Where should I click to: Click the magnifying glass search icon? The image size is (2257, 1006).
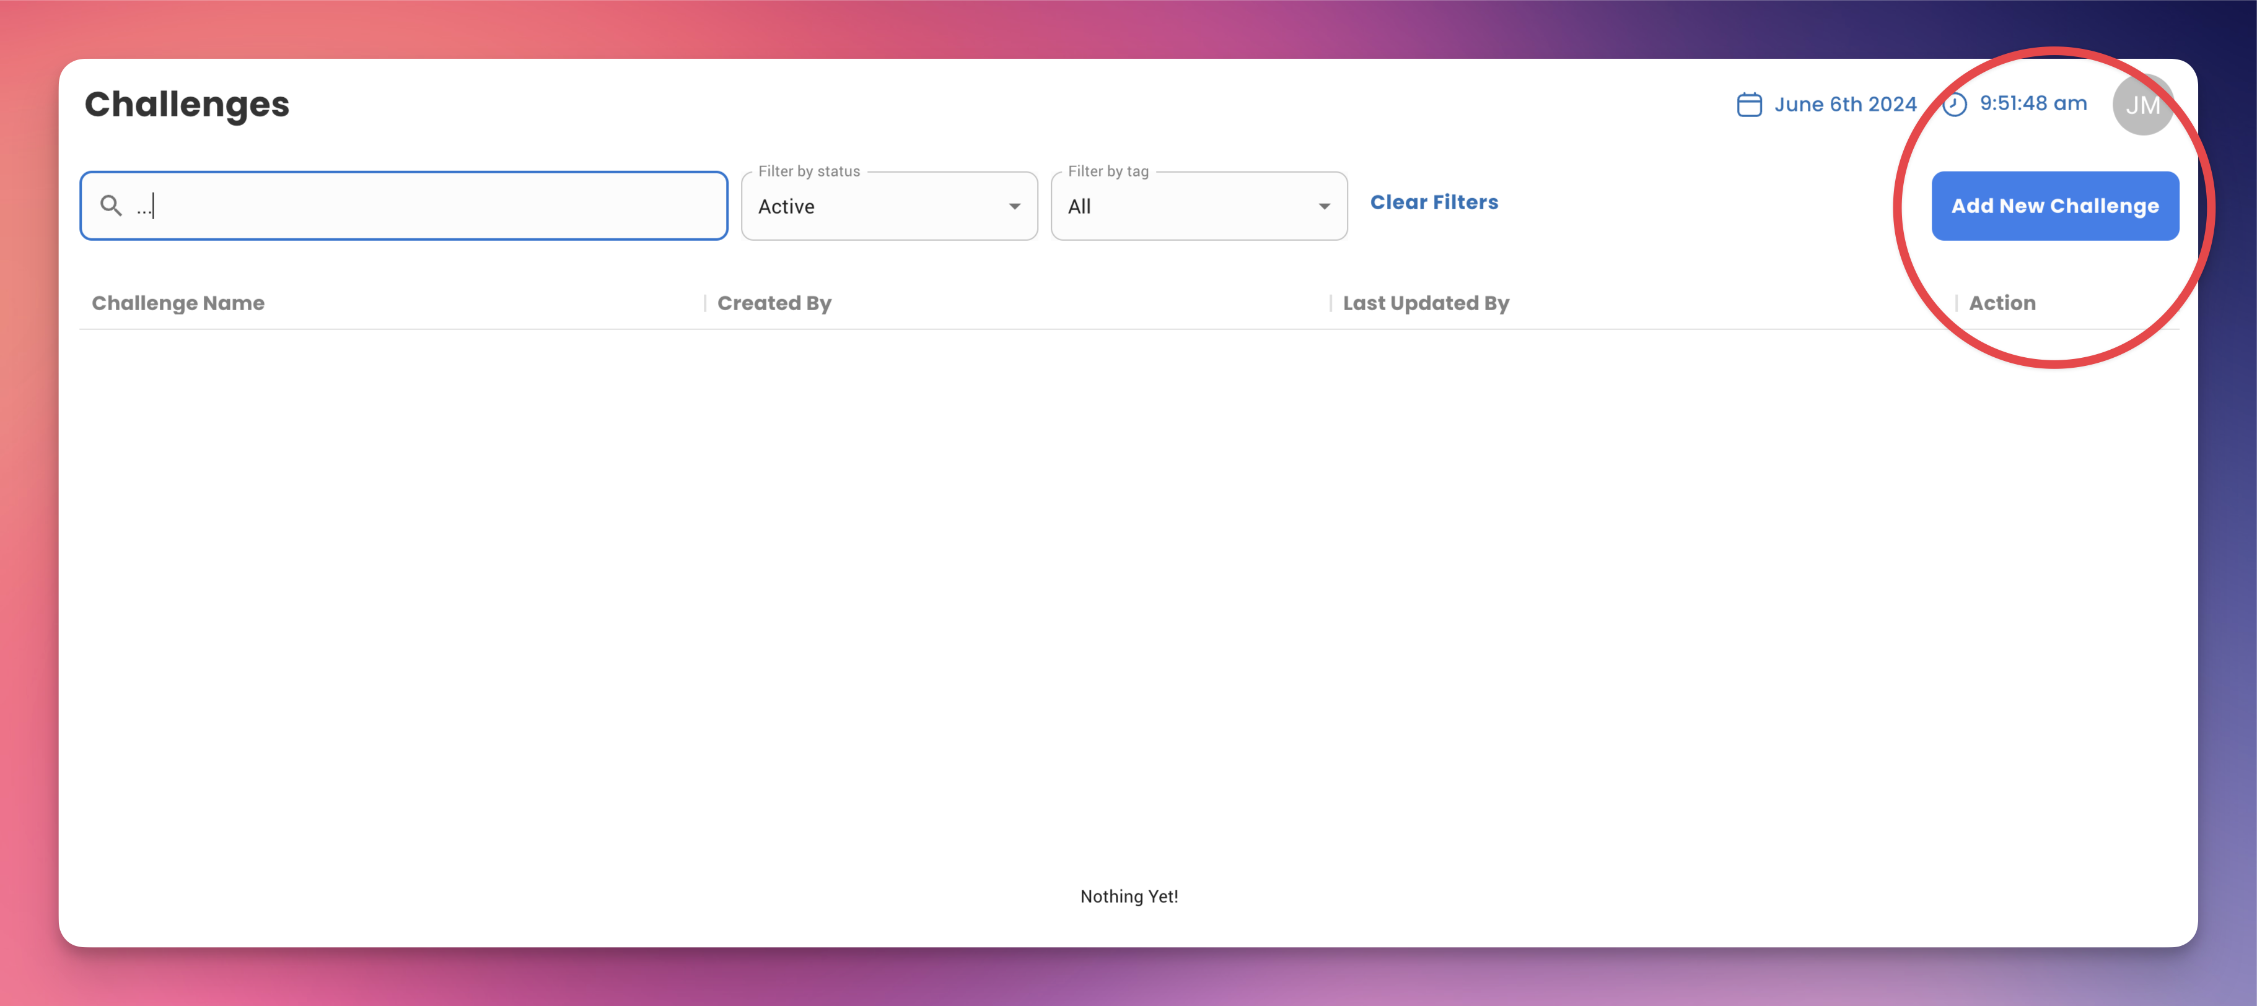click(x=110, y=206)
